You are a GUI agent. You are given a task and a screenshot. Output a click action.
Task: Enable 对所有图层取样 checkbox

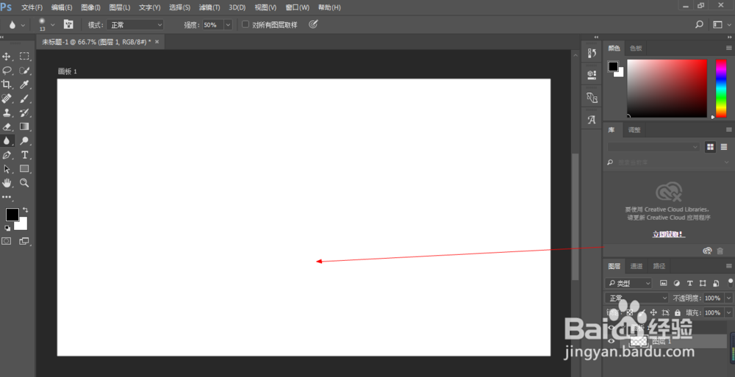click(245, 24)
